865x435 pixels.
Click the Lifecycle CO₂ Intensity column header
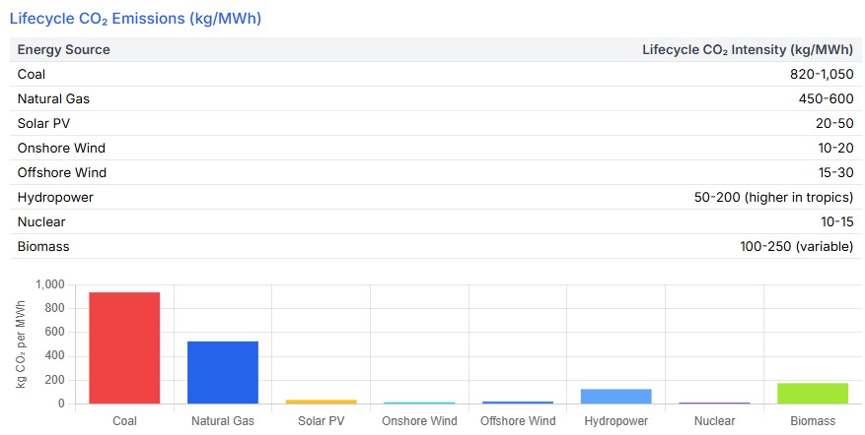pyautogui.click(x=747, y=49)
